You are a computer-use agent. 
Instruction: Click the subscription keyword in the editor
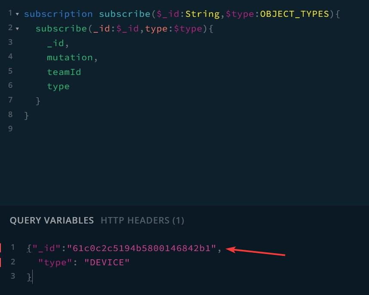[x=58, y=13]
